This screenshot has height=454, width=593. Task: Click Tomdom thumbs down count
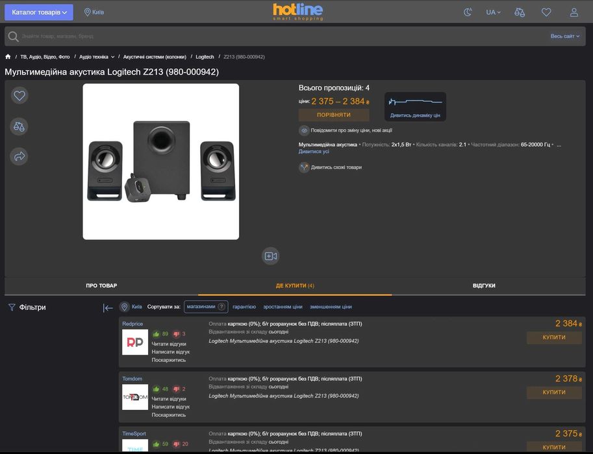click(179, 388)
